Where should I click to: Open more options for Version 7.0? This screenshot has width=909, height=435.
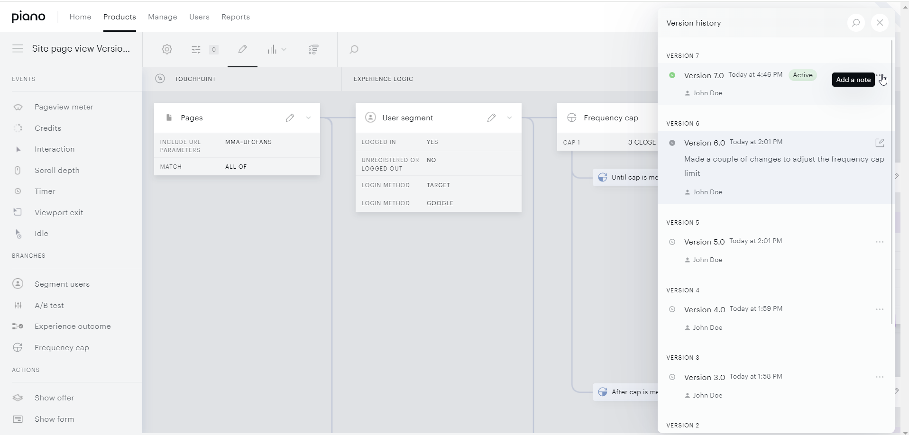pos(880,76)
